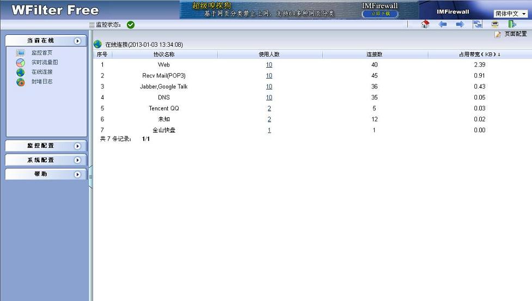Image resolution: width=532 pixels, height=301 pixels.
Task: Log out using the green exit icon
Action: pos(512,25)
